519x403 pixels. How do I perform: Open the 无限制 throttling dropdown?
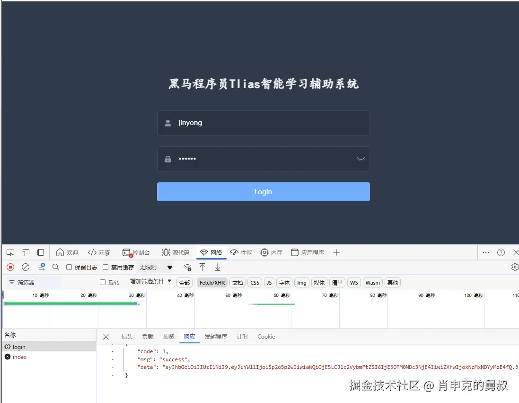(x=156, y=268)
